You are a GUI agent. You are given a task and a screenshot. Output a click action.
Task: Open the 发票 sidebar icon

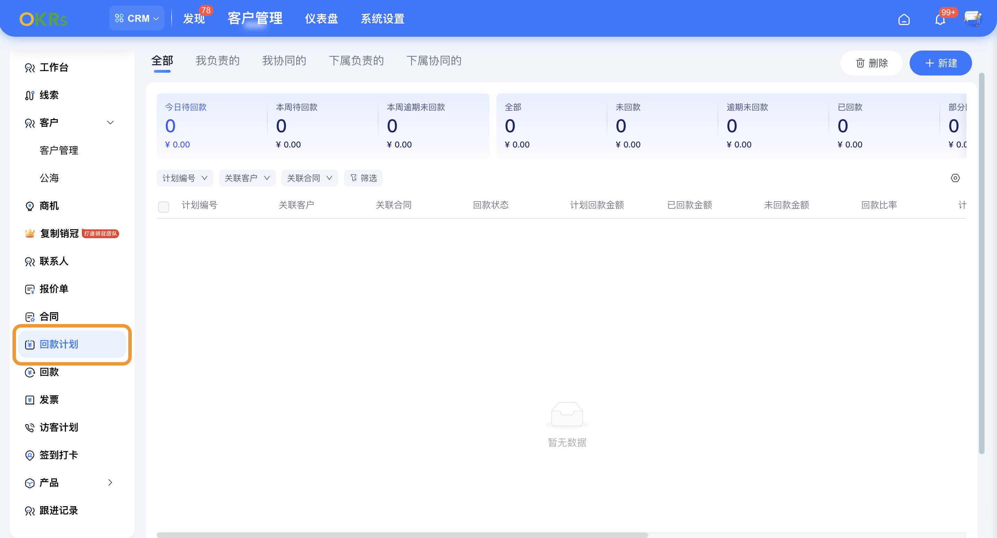tap(30, 400)
